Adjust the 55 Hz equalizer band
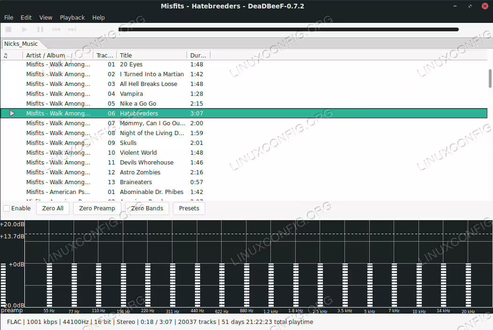 [49, 285]
